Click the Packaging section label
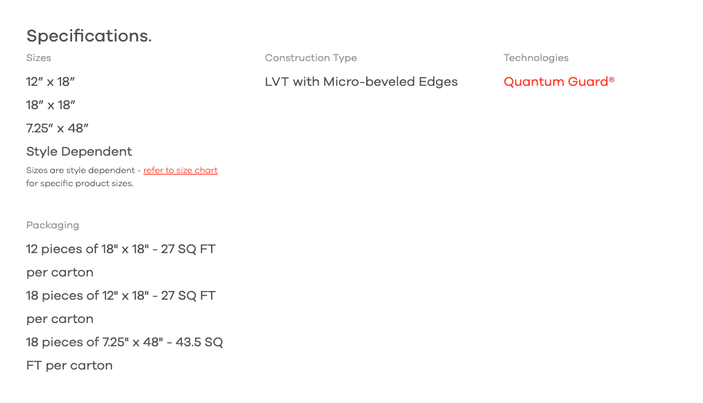 [52, 225]
